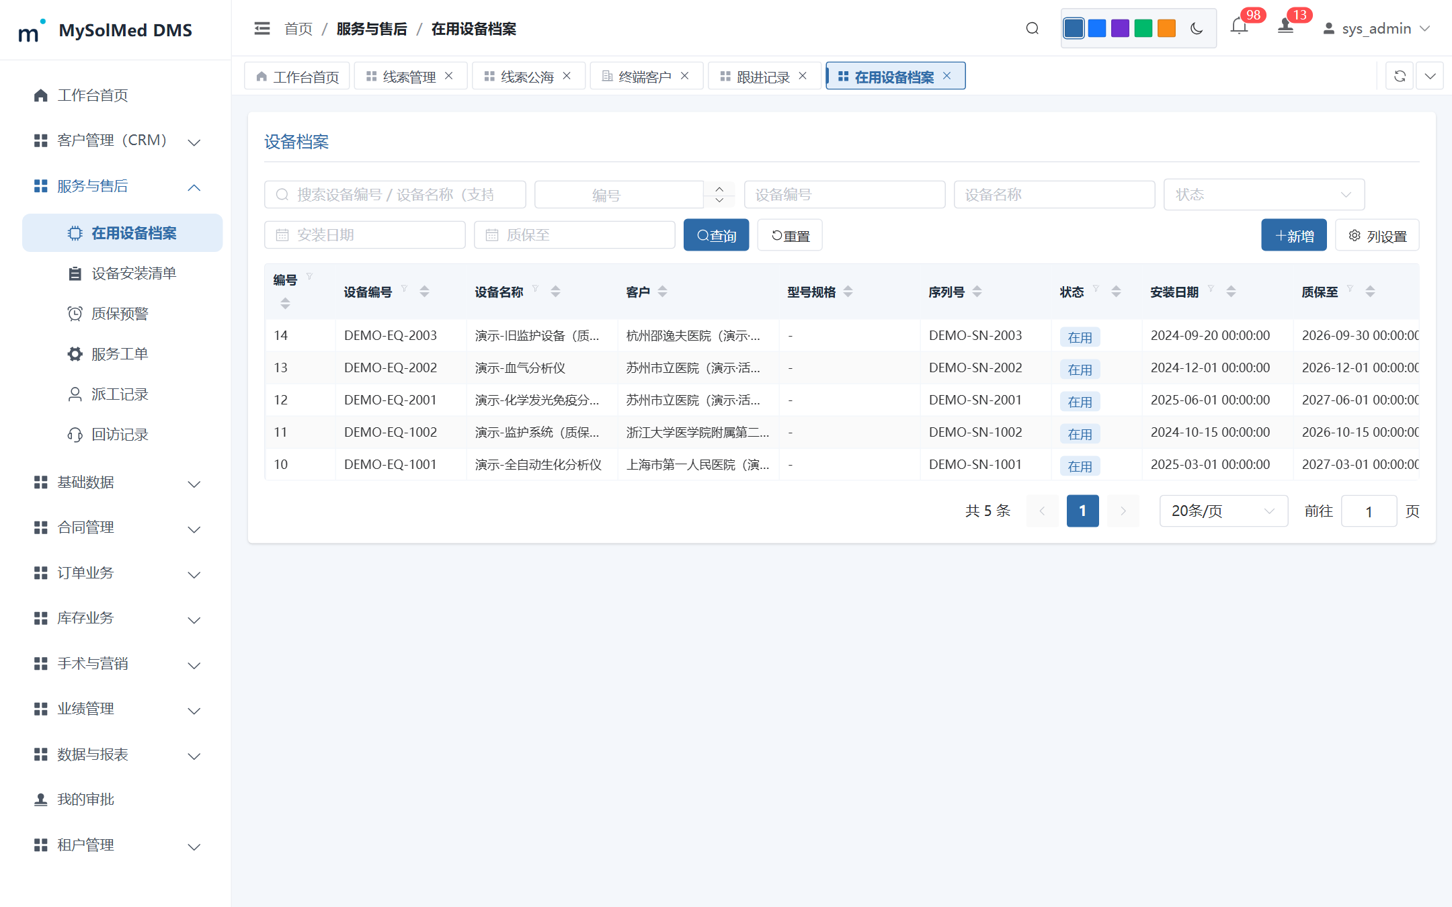
Task: Select purple theme color swatch
Action: (1120, 28)
